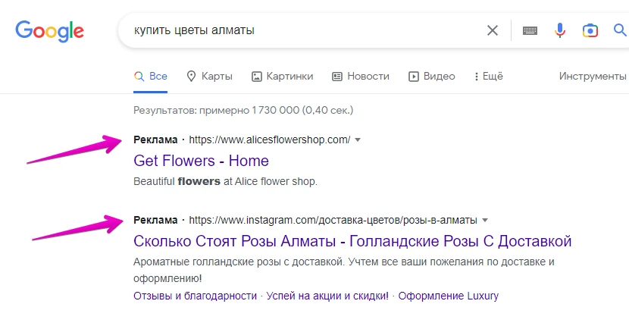Image resolution: width=629 pixels, height=326 pixels.
Task: Open the Видео tab
Action: coord(432,77)
